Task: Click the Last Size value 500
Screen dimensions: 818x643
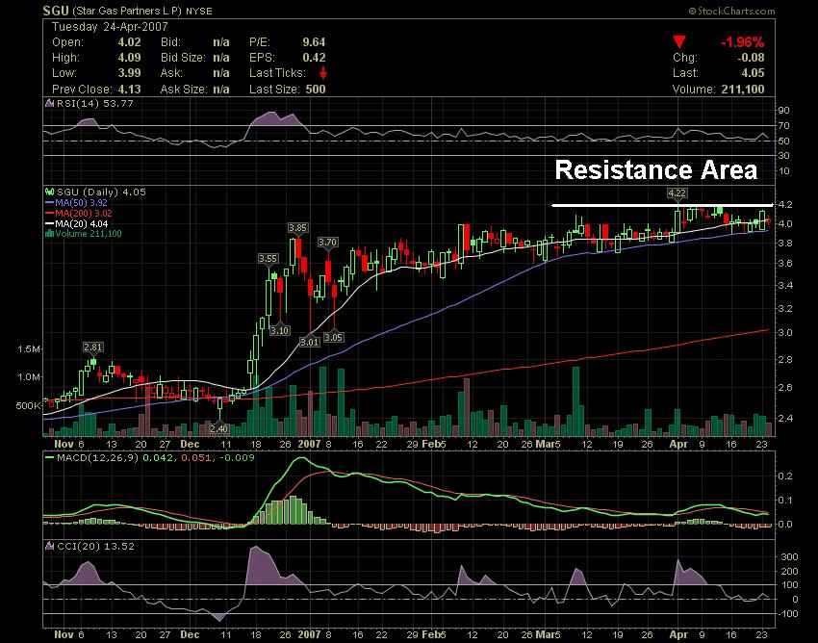Action: [x=316, y=90]
